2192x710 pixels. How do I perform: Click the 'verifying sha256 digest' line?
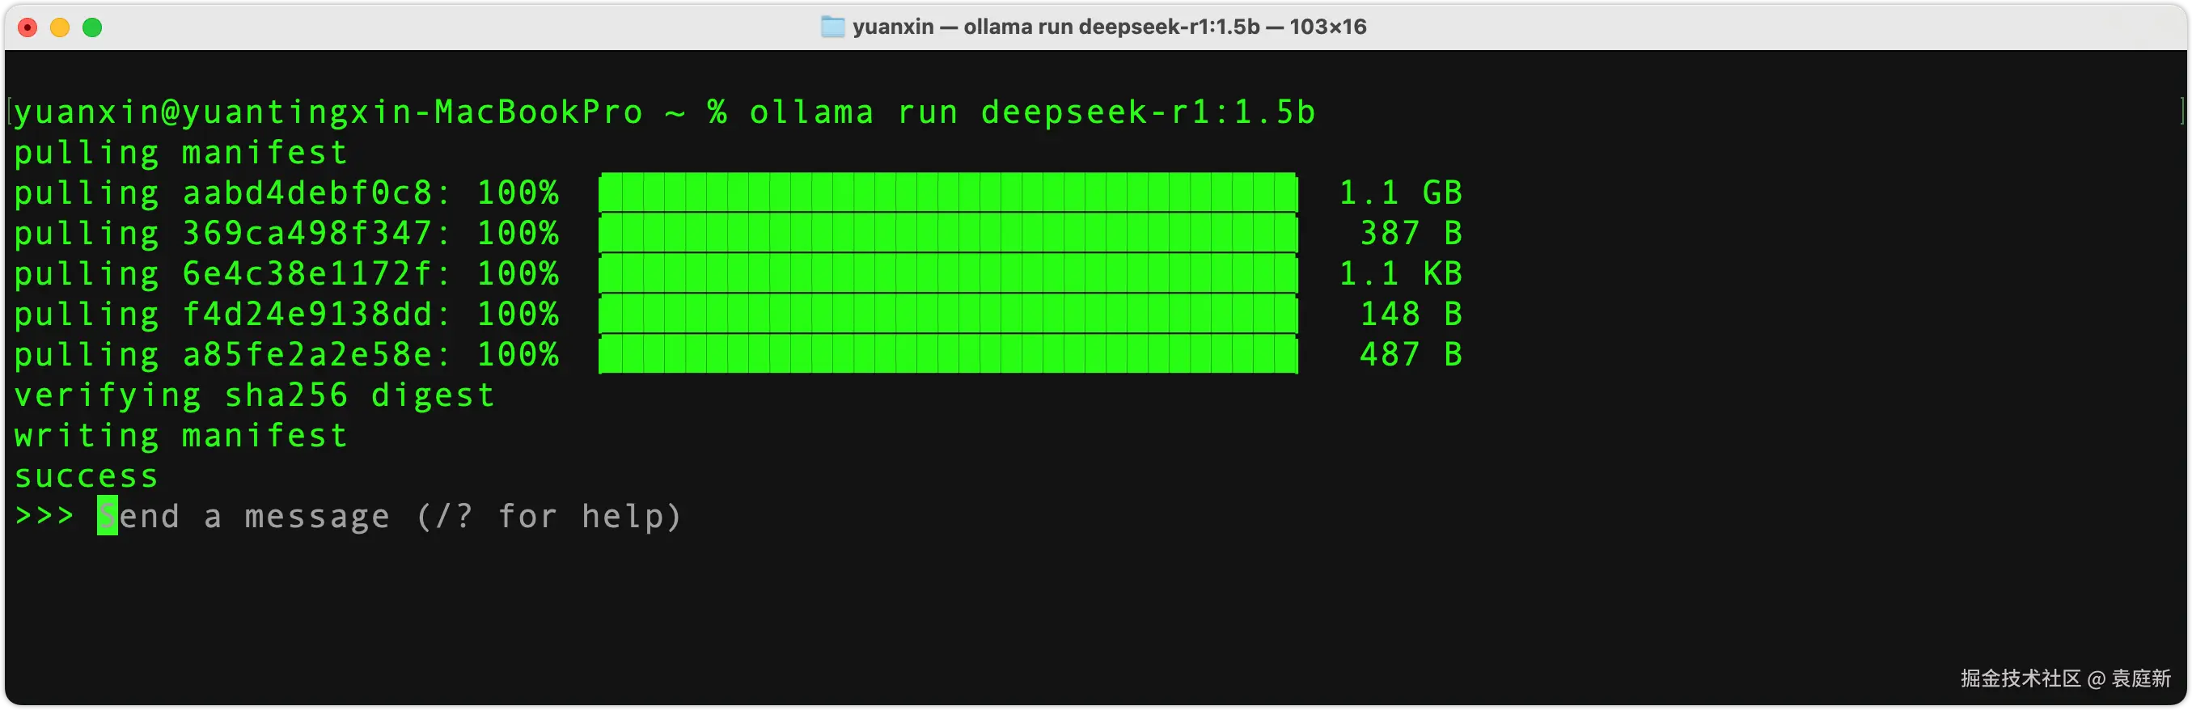(255, 395)
